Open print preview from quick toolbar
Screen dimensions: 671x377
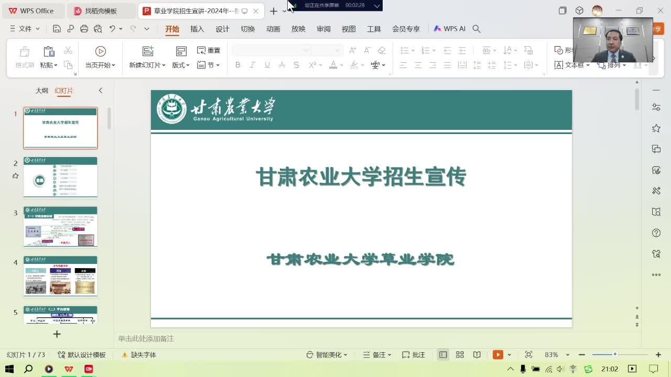click(98, 29)
